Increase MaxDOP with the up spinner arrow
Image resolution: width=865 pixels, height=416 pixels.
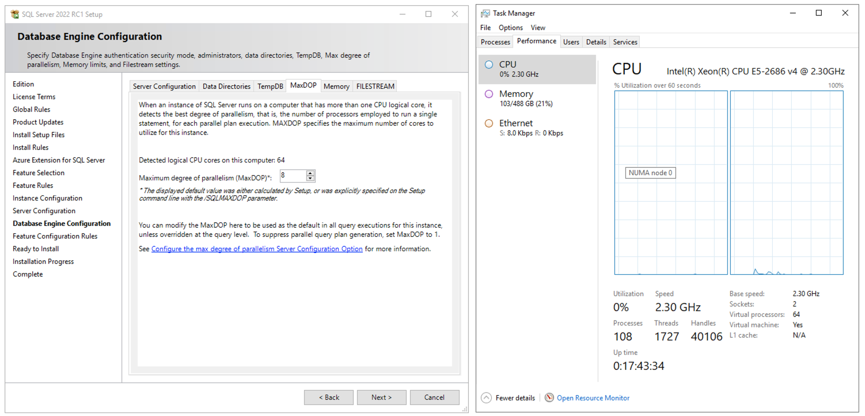tap(310, 173)
